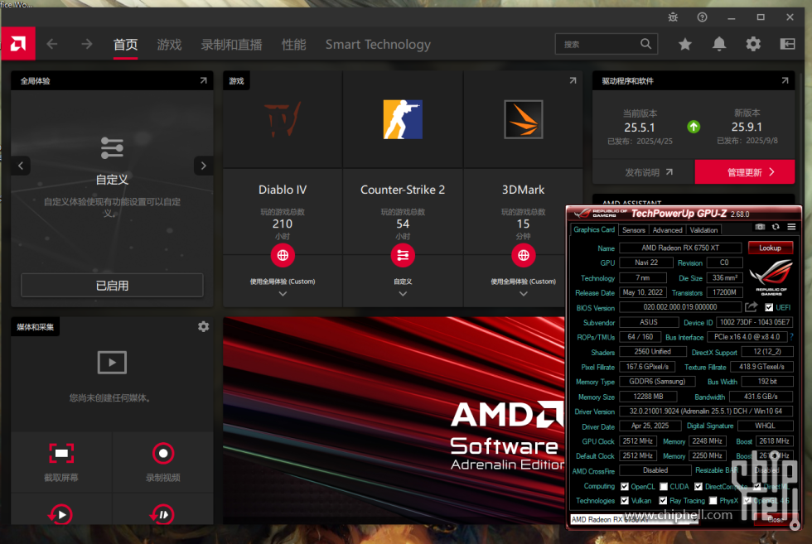Select the Graphics Card tab in GPU-Z
Image resolution: width=812 pixels, height=544 pixels.
coord(594,229)
